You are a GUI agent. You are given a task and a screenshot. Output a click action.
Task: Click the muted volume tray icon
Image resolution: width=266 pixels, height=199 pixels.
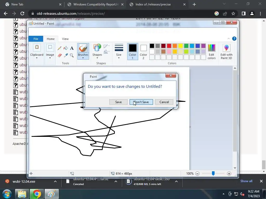[x=242, y=194]
